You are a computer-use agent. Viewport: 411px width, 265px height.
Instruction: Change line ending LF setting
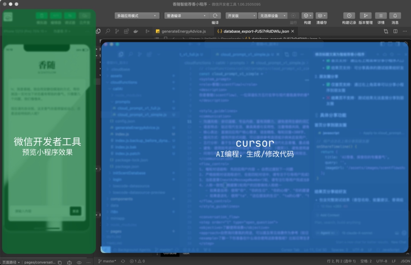[x=394, y=261]
